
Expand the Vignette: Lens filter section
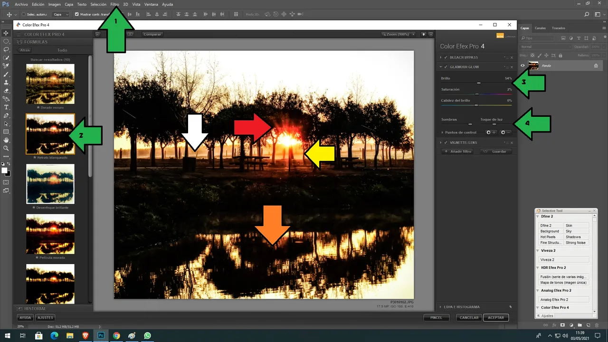441,142
